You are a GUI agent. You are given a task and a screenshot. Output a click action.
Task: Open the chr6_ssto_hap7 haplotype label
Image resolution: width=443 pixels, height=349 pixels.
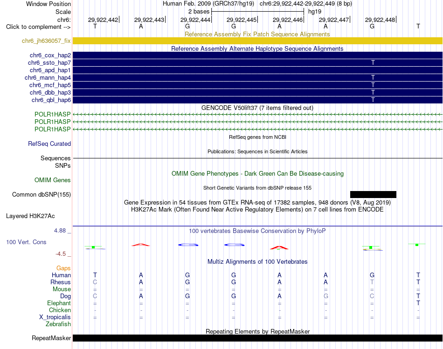coord(49,63)
